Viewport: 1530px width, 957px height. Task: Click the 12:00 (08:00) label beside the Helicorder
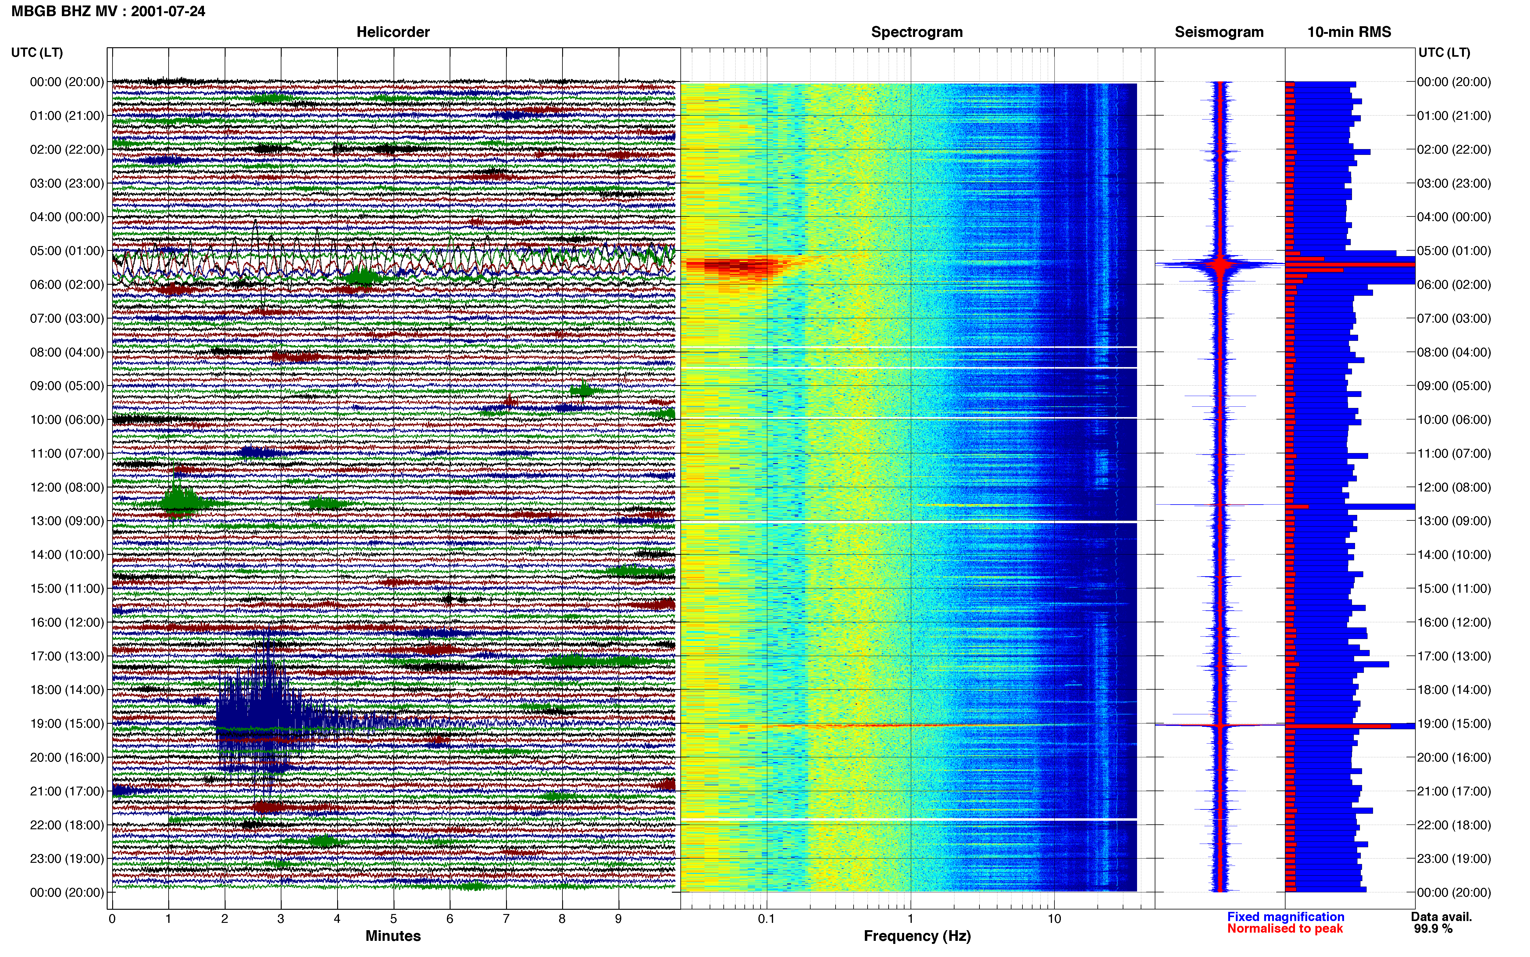tap(67, 487)
